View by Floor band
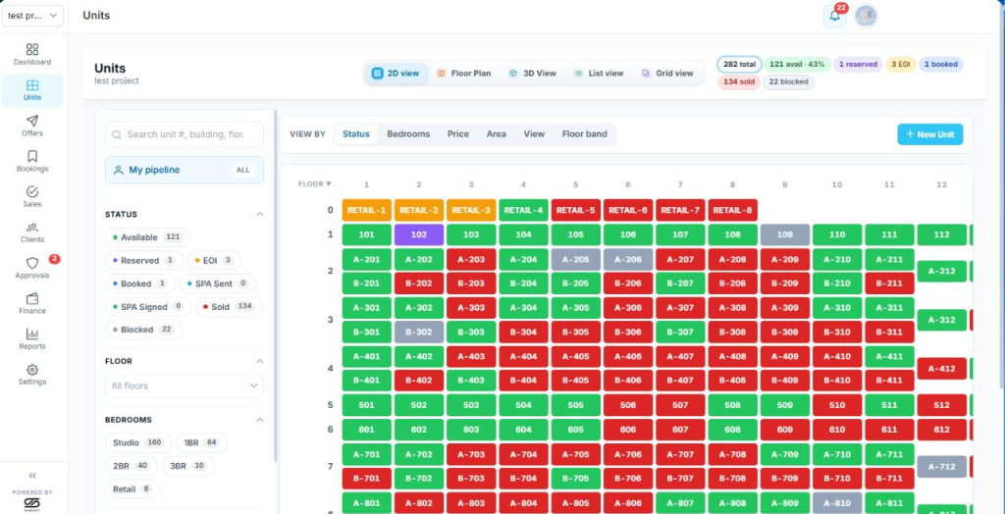Viewport: 1005px width, 514px height. [585, 134]
